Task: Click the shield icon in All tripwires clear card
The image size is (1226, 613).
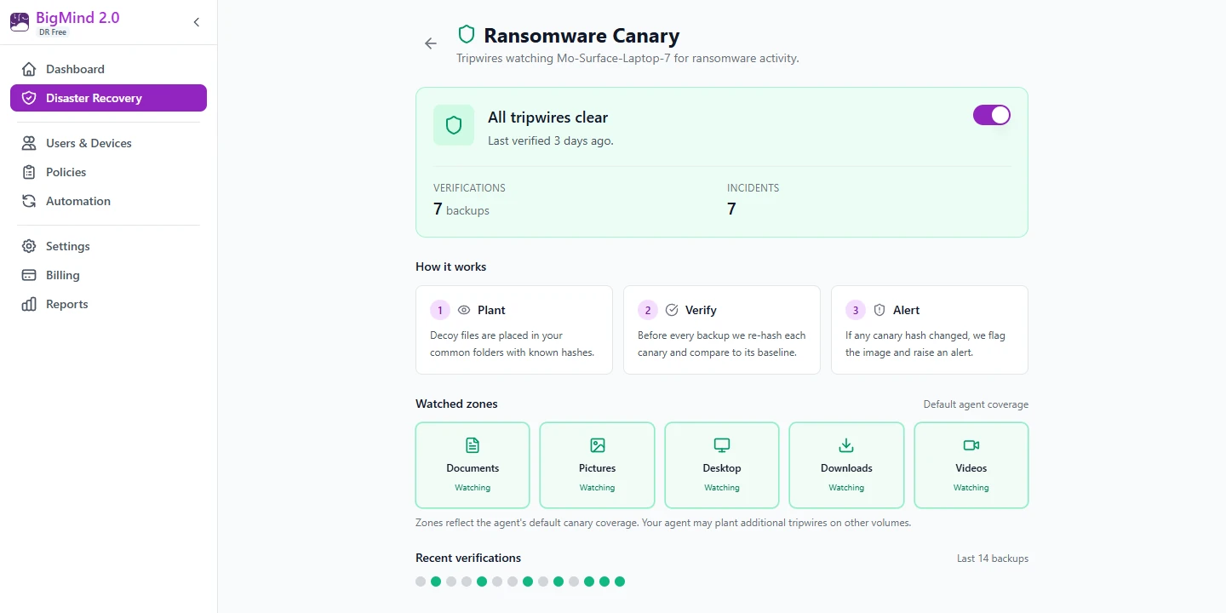Action: 454,125
